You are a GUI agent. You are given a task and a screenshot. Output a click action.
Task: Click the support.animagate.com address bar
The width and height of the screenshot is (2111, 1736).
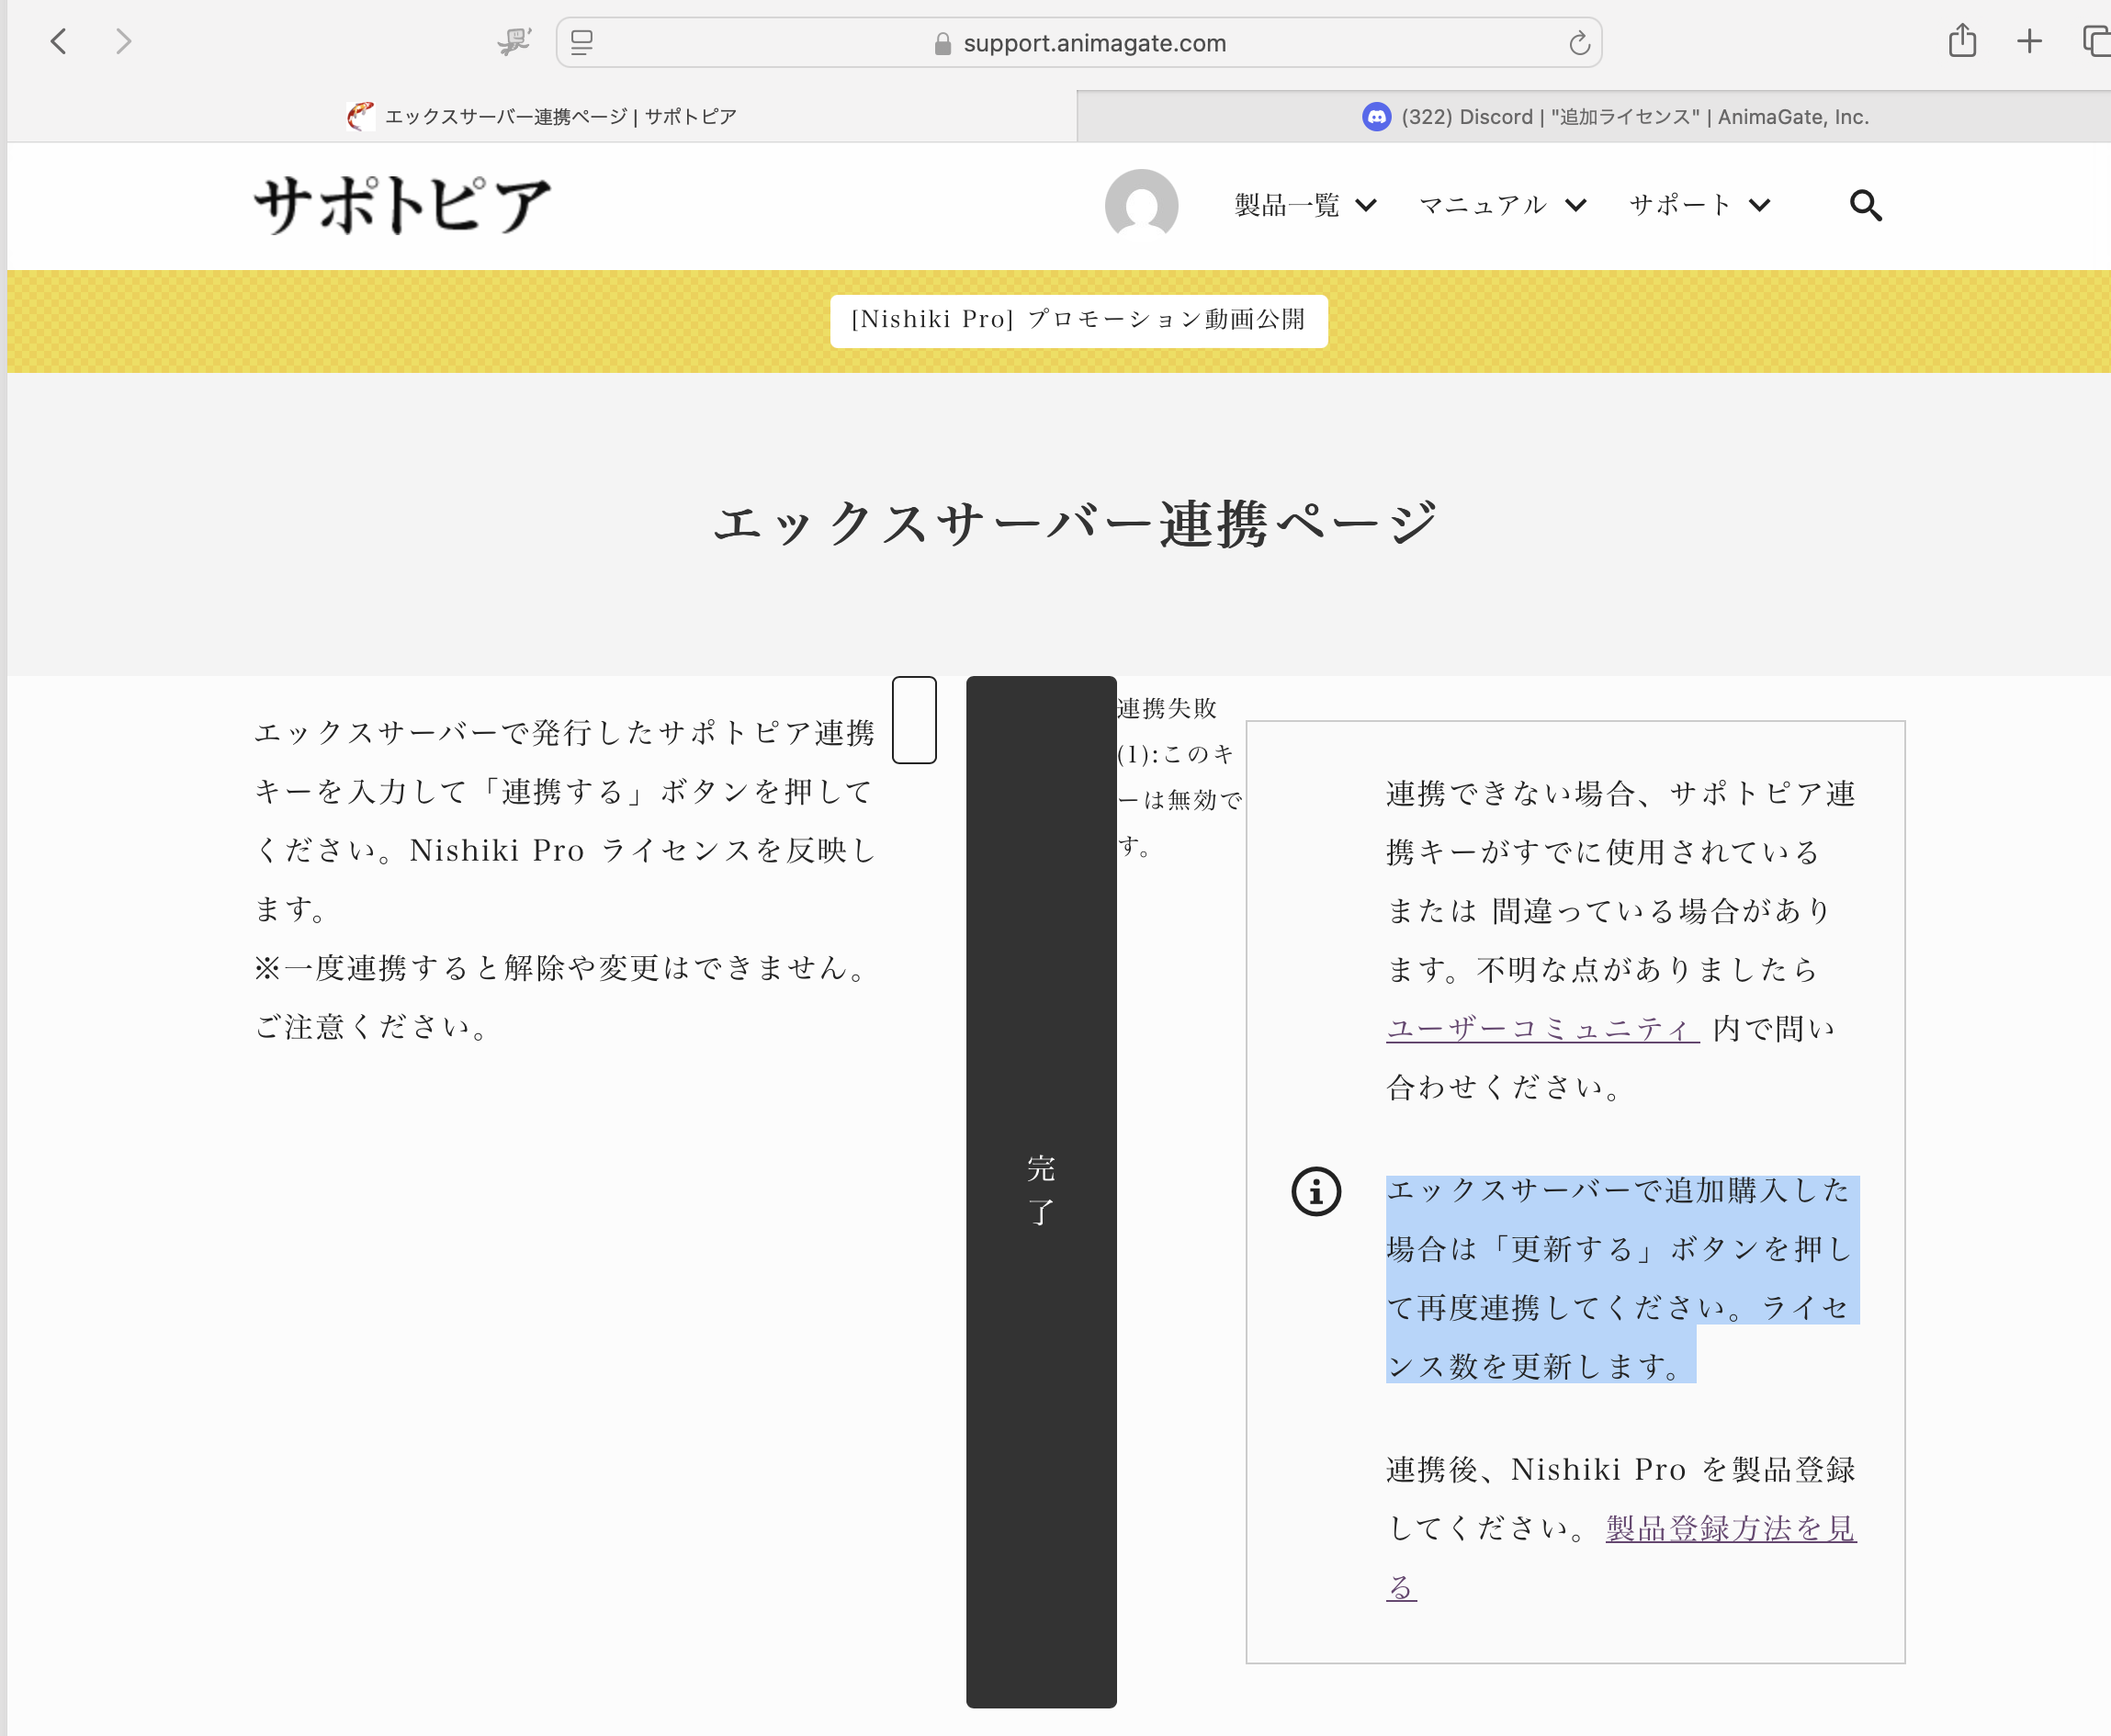(x=1079, y=43)
